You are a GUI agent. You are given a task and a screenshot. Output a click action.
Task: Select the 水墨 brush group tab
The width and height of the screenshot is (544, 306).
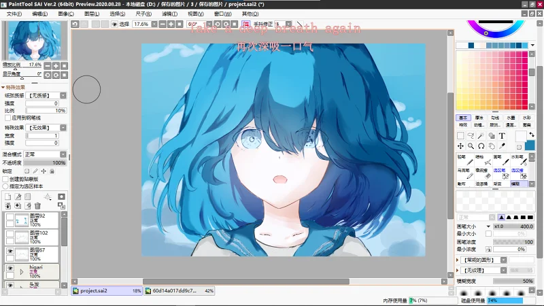tap(511, 118)
